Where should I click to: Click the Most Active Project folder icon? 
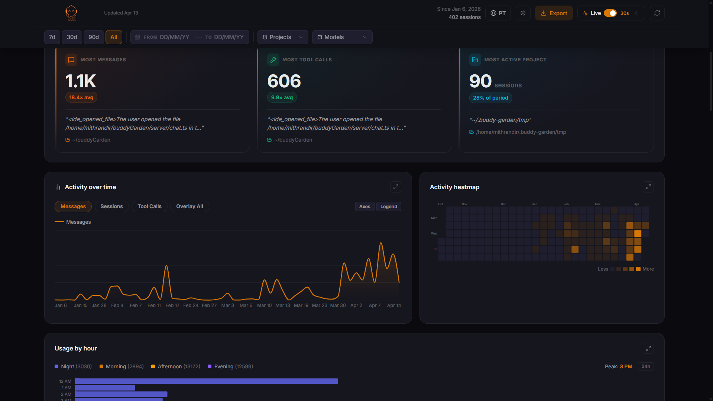point(475,59)
